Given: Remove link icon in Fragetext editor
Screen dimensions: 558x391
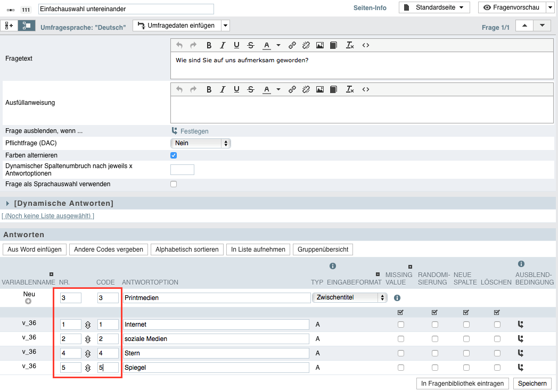Looking at the screenshot, I should point(306,45).
